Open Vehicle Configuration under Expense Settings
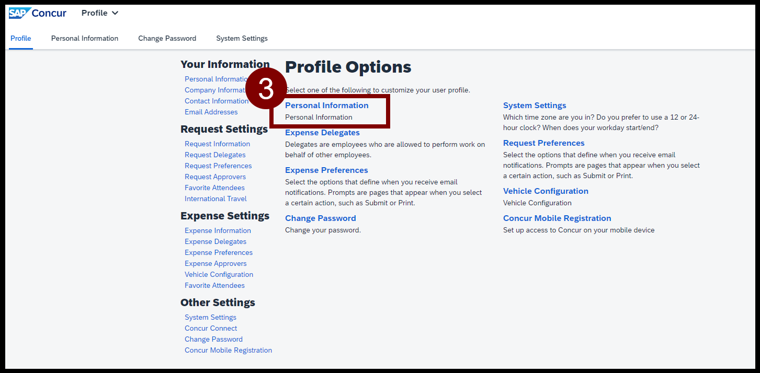 [x=219, y=274]
